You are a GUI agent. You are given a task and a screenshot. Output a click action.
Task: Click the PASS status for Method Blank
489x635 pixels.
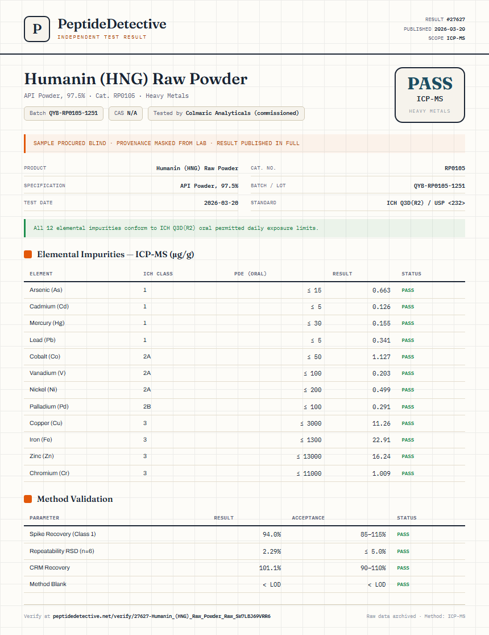[403, 584]
